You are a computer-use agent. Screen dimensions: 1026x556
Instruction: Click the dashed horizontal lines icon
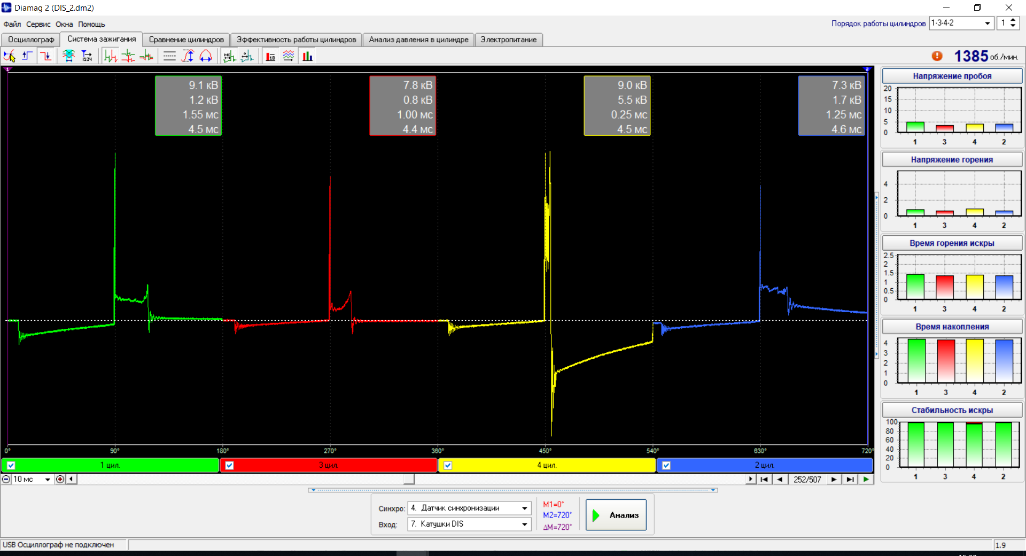[x=169, y=56]
